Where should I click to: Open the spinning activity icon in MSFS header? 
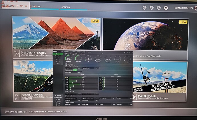[x=144, y=8]
